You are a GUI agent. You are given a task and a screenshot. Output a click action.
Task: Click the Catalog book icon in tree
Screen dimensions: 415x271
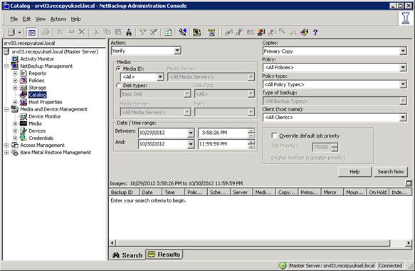coord(23,95)
